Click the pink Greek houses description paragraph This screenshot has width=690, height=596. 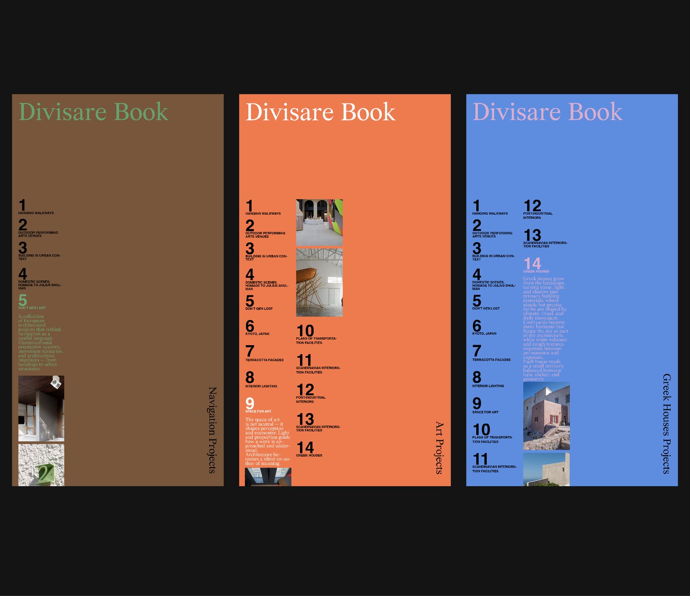(546, 328)
